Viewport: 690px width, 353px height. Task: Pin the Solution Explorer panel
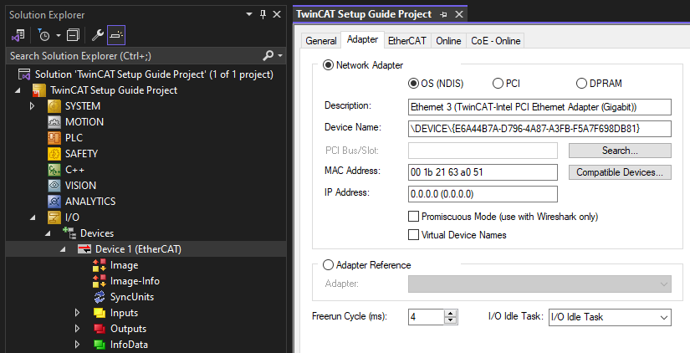tap(263, 14)
